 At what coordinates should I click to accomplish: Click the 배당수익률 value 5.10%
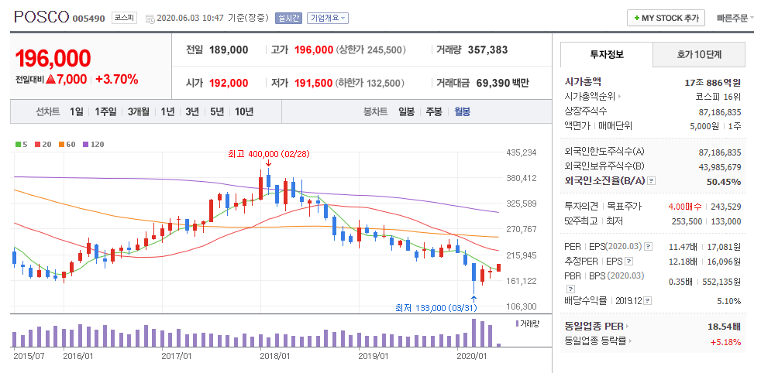729,301
